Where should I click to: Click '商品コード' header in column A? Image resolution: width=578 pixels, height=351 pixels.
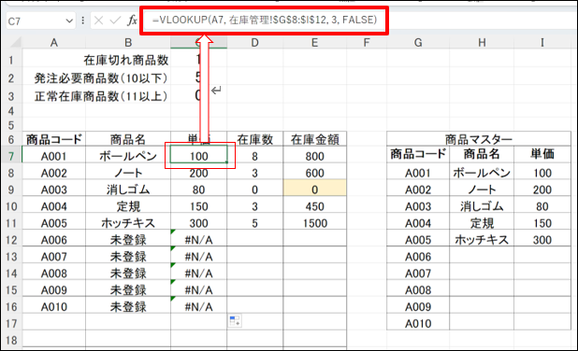[x=54, y=139]
